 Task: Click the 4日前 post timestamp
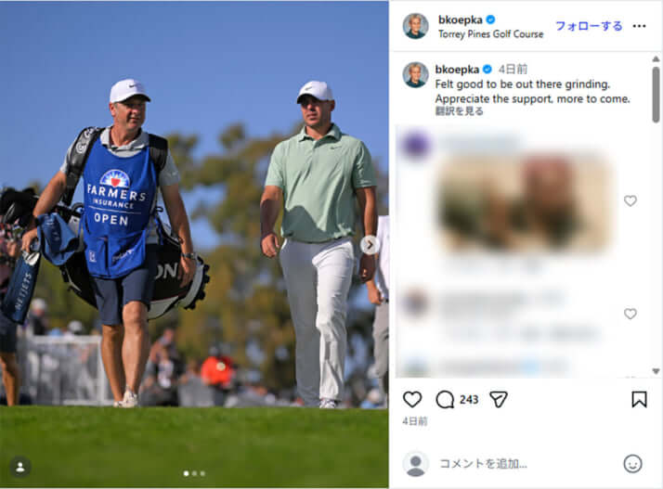(414, 420)
